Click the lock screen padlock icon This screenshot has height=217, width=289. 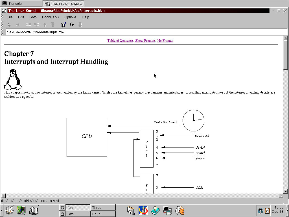click(62, 214)
